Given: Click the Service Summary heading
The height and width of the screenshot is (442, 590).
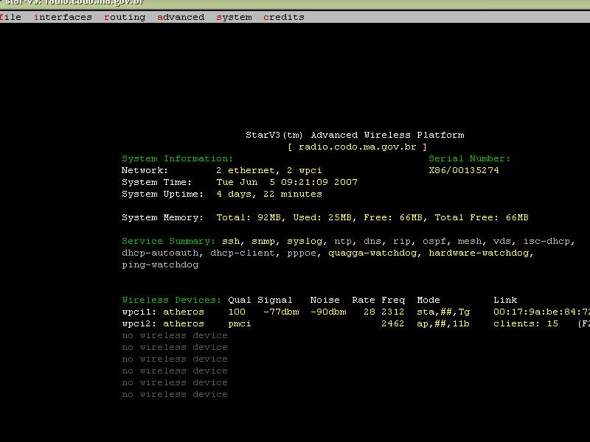Looking at the screenshot, I should point(169,242).
